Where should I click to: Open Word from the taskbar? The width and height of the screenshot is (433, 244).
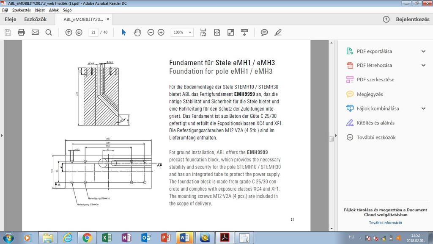pyautogui.click(x=185, y=238)
